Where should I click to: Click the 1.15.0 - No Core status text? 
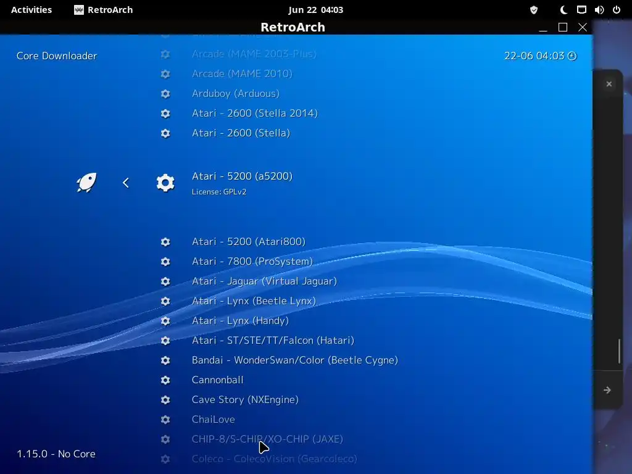[x=56, y=454]
